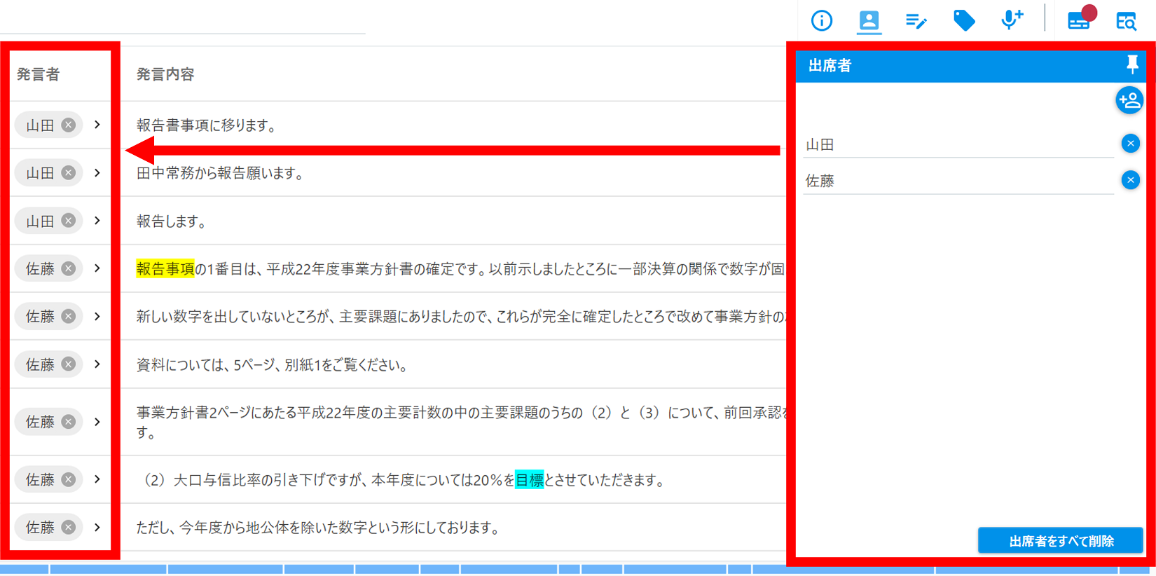Click the microphone add icon

1012,20
